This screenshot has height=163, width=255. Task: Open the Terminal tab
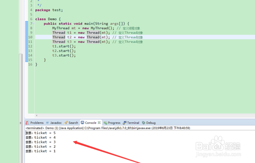click(131, 123)
